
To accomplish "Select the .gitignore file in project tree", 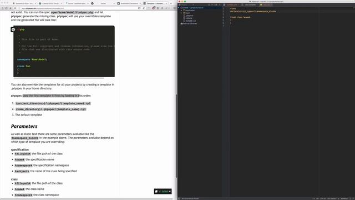I will click(189, 16).
